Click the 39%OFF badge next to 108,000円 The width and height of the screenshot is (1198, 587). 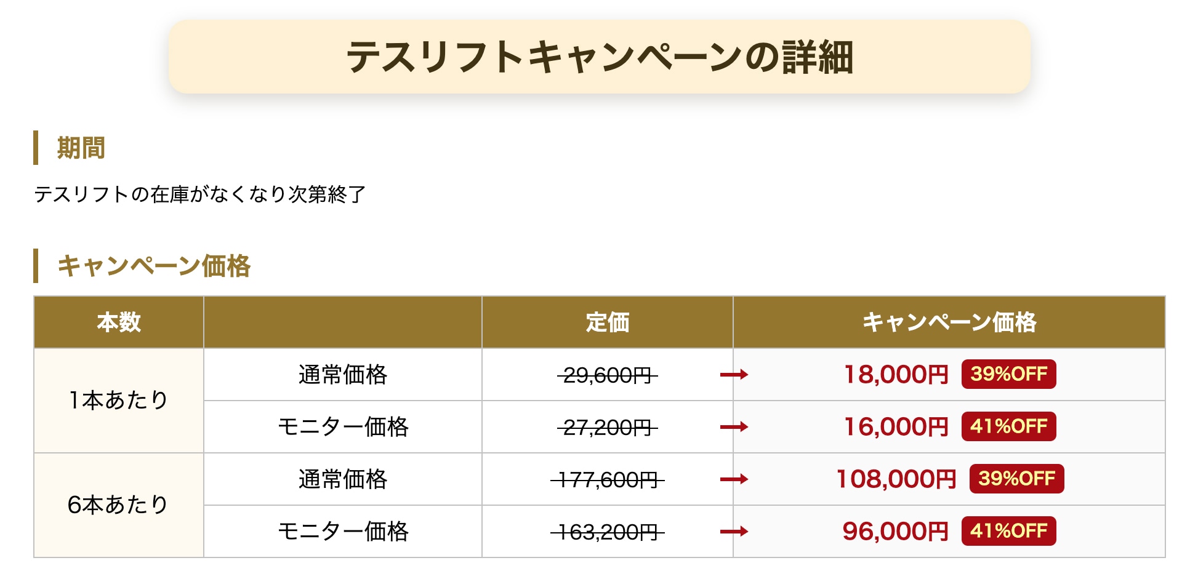coord(1016,479)
